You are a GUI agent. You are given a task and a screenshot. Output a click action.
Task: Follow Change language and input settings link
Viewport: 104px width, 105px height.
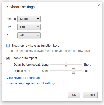(x=31, y=83)
